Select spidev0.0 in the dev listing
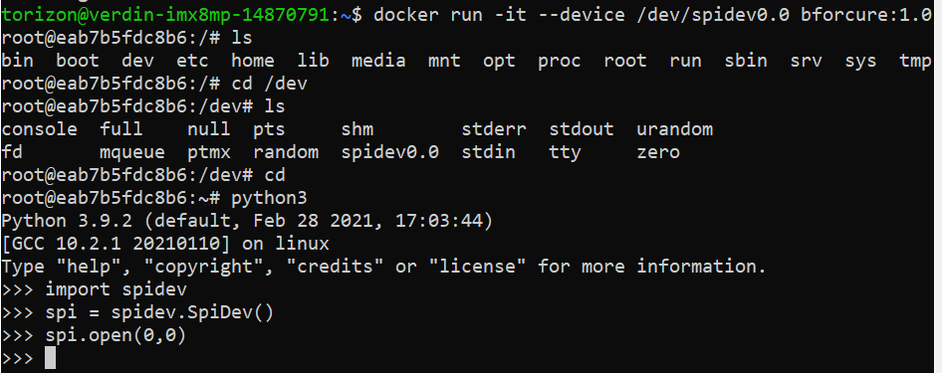This screenshot has width=942, height=373. 390,152
